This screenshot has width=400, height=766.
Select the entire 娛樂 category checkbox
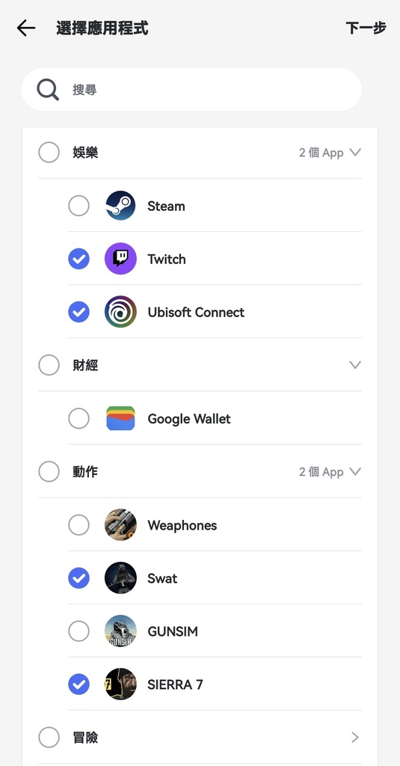coord(49,153)
